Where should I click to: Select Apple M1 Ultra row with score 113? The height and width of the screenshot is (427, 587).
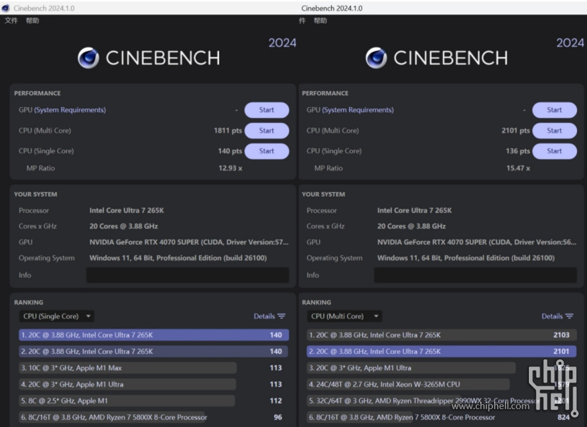[154, 385]
